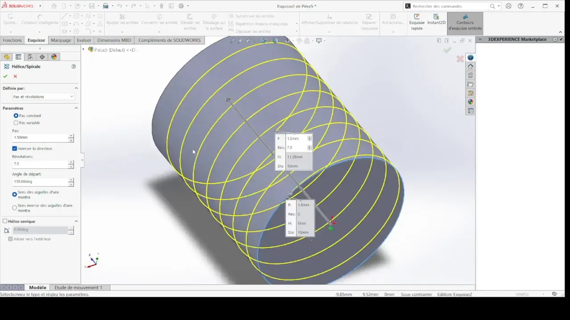570x320 pixels.
Task: Open Custom Properties icon in task pane
Action: coord(470,111)
